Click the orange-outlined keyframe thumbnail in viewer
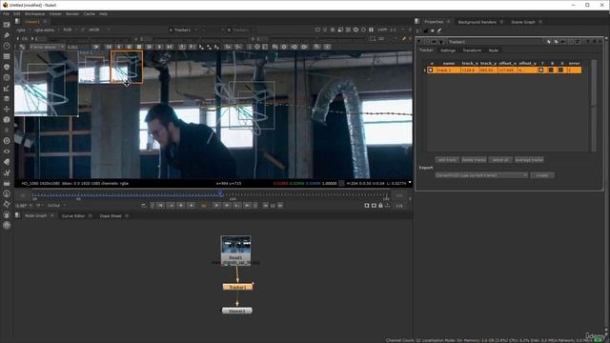Viewport: 610px width, 343px height. 127,67
